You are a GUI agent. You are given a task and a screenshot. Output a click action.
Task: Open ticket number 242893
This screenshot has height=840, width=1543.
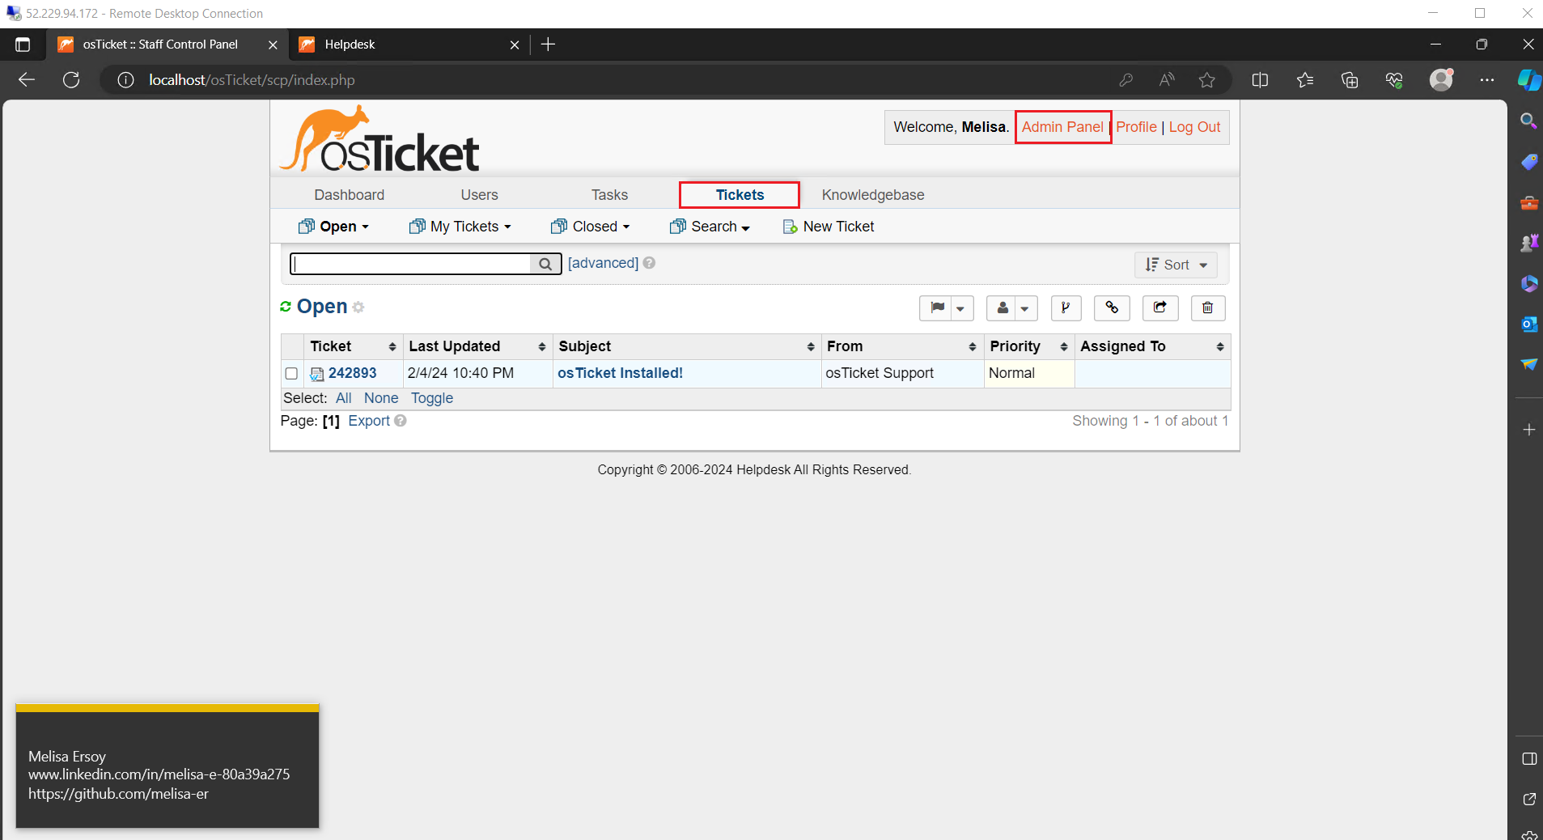point(352,373)
